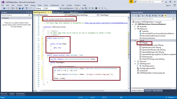Switch to the MainPage.xaml tab
This screenshot has height=99, width=177.
pyautogui.click(x=58, y=12)
